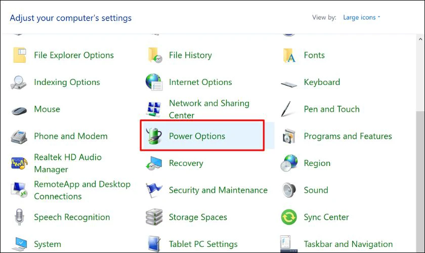Screen dimensions: 425x253
Task: Open the Storage Spaces link
Action: (198, 218)
